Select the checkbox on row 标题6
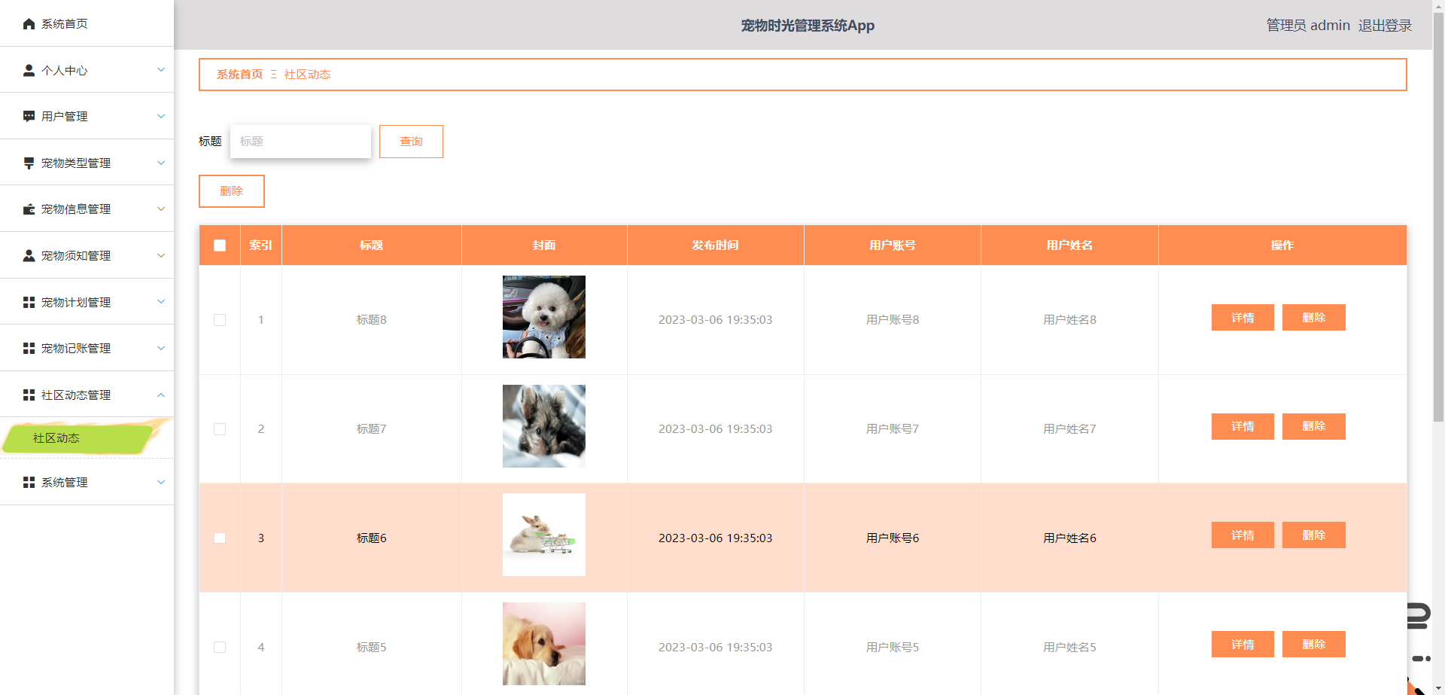This screenshot has height=695, width=1445. (x=219, y=538)
